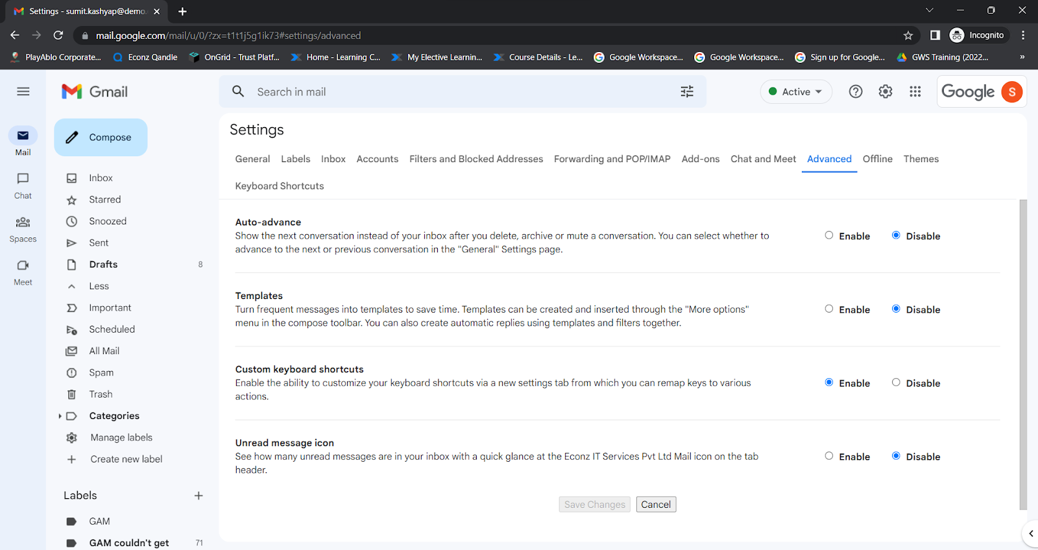Image resolution: width=1038 pixels, height=550 pixels.
Task: Open Chrome tab search chevron
Action: (929, 10)
